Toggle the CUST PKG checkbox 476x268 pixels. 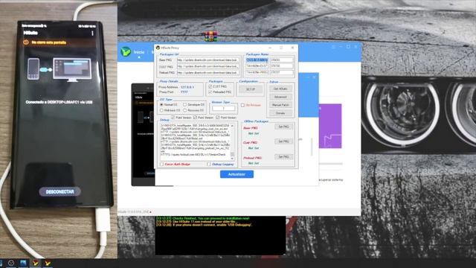210,86
